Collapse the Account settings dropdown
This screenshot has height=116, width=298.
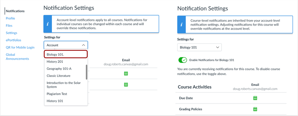(x=66, y=45)
